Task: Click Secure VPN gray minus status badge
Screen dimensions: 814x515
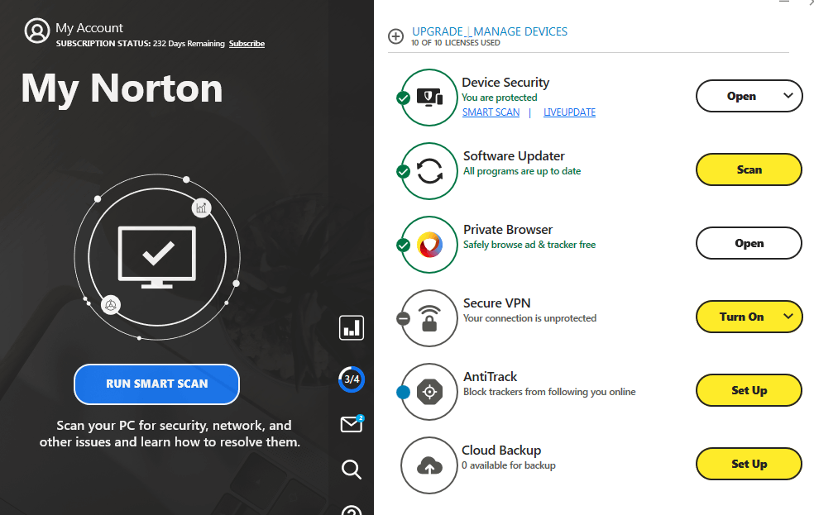Action: 404,318
